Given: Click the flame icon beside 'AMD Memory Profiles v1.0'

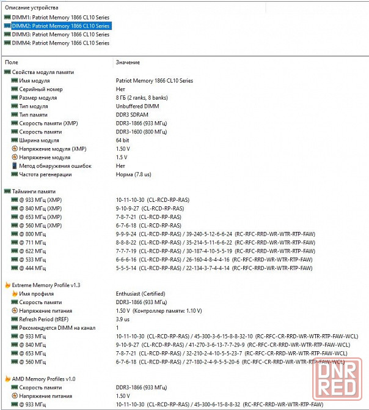Looking at the screenshot, I should (x=7, y=379).
